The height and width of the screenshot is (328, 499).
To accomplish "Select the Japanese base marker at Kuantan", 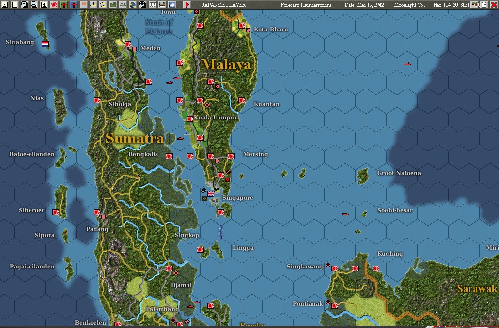I will (x=242, y=100).
